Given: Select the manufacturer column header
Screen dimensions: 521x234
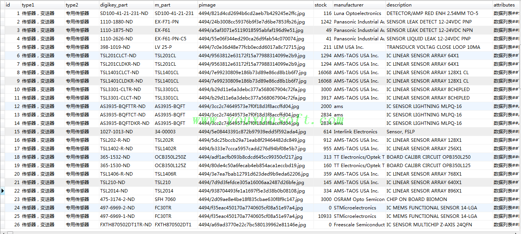Looking at the screenshot, I should coord(359,5).
